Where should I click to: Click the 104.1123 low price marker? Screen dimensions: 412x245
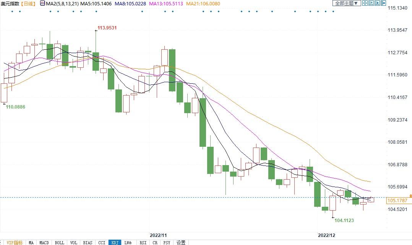click(344, 221)
